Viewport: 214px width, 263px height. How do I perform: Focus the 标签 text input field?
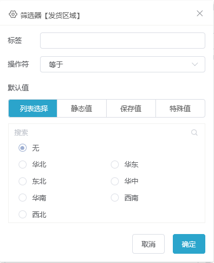coord(122,41)
